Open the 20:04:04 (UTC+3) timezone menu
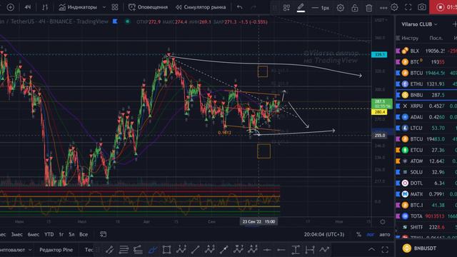This screenshot has width=457, height=257. point(323,234)
